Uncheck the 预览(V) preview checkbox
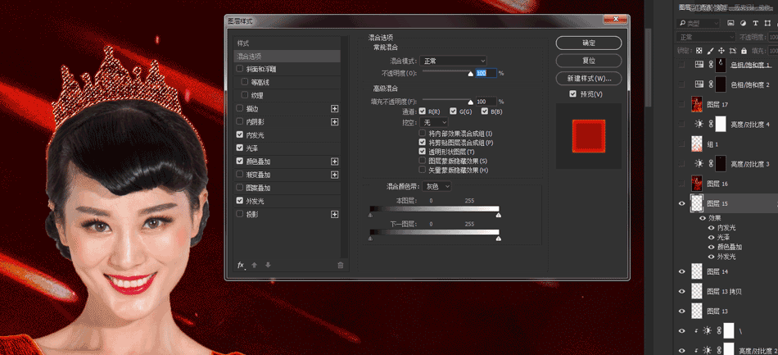The height and width of the screenshot is (355, 778). coord(573,93)
